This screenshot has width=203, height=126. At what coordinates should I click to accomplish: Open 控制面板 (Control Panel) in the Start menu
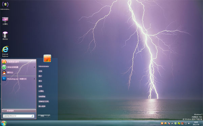click(42, 96)
